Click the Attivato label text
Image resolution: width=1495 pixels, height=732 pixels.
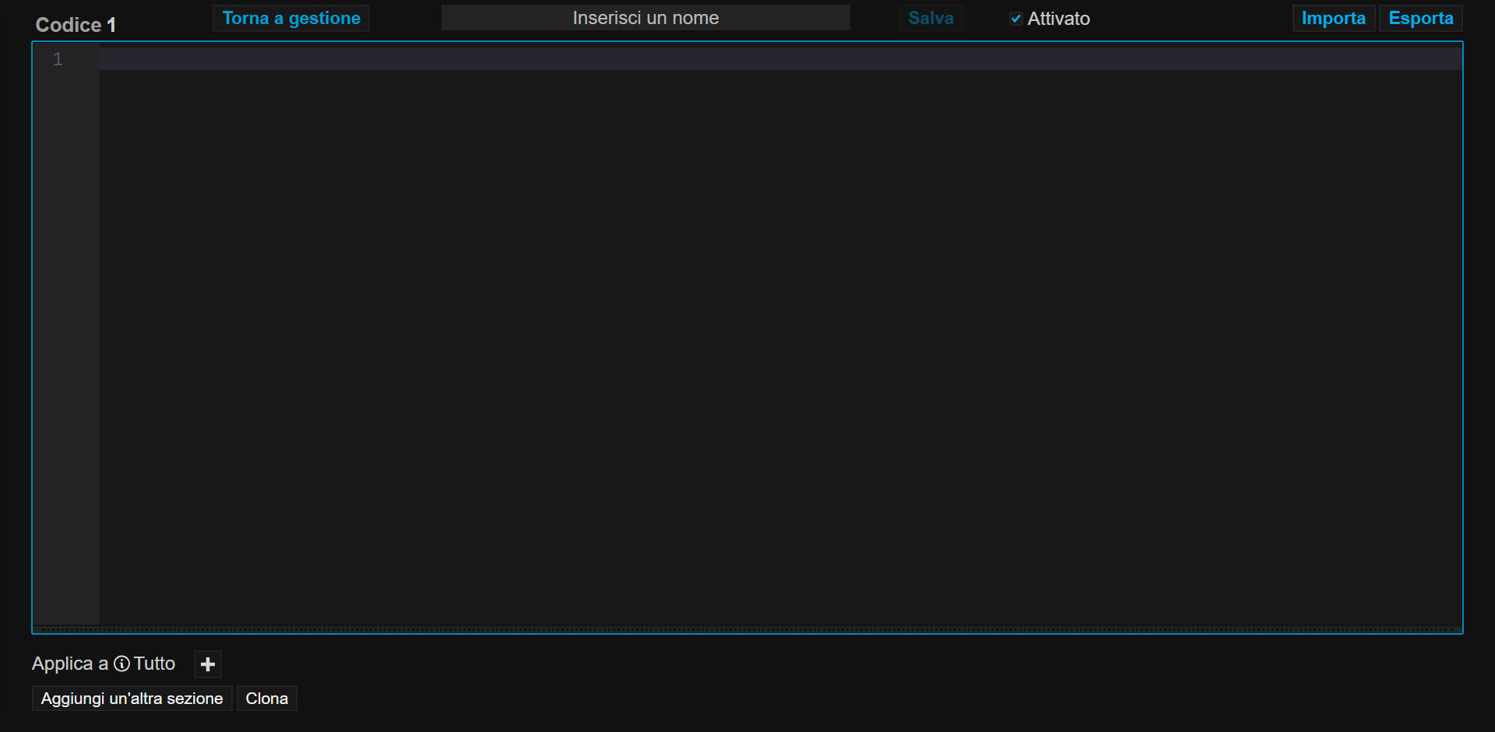[1059, 19]
